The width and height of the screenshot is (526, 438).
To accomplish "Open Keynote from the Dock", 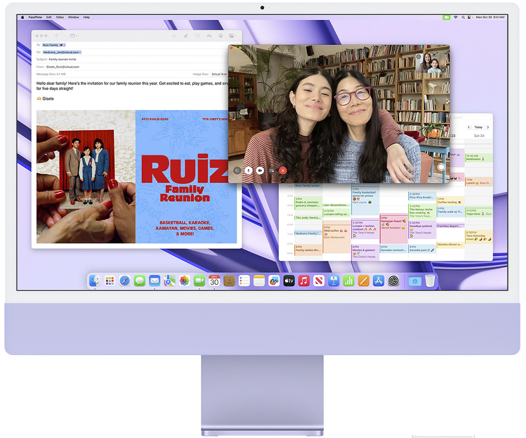I will coord(334,281).
